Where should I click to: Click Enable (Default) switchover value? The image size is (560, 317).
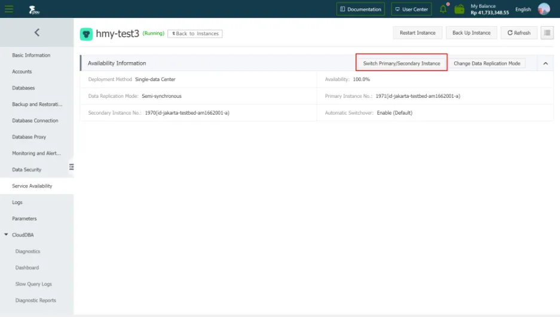(x=394, y=113)
